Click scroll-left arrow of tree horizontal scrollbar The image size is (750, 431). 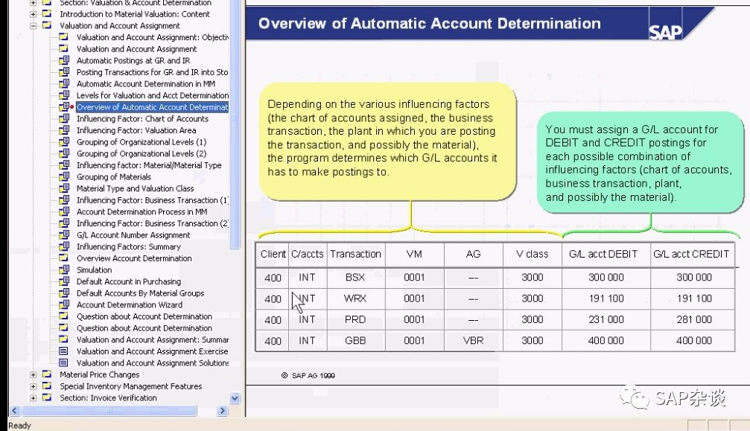tap(14, 410)
